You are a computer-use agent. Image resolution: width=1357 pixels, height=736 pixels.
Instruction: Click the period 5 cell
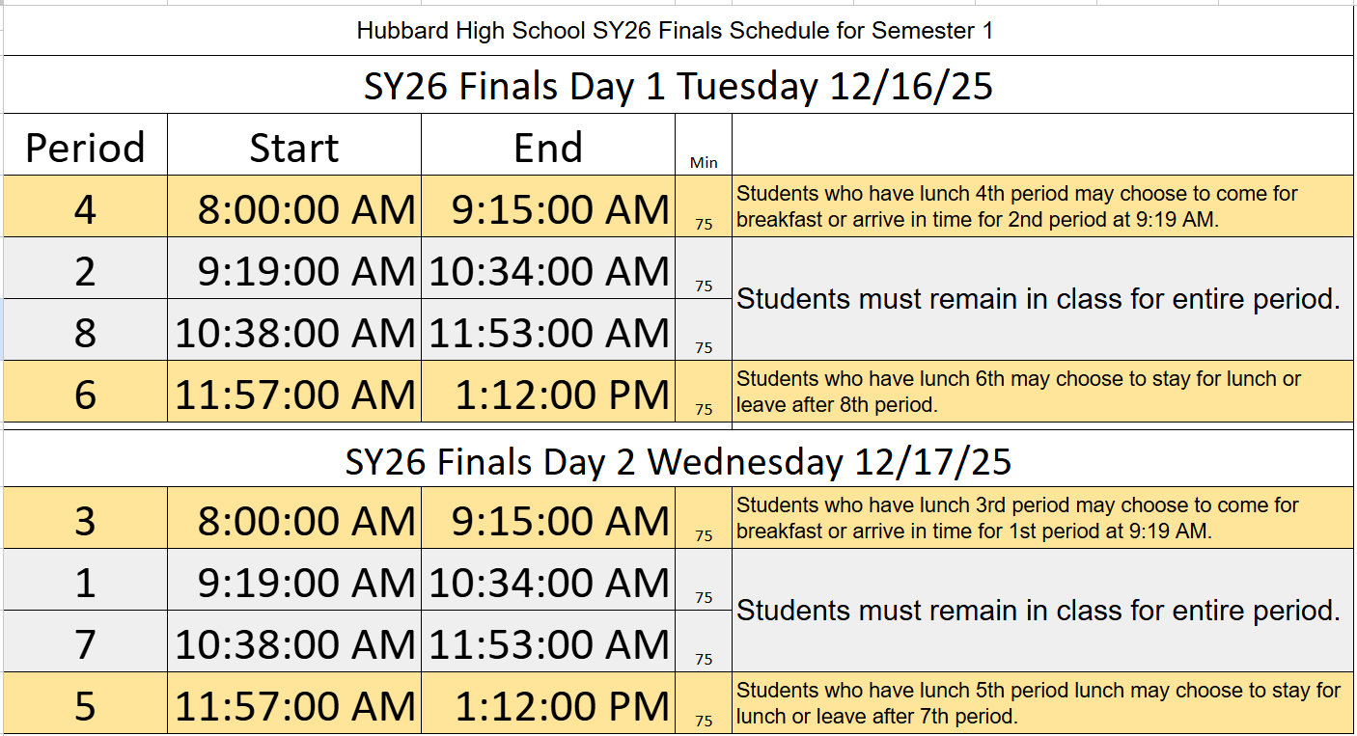pyautogui.click(x=85, y=706)
